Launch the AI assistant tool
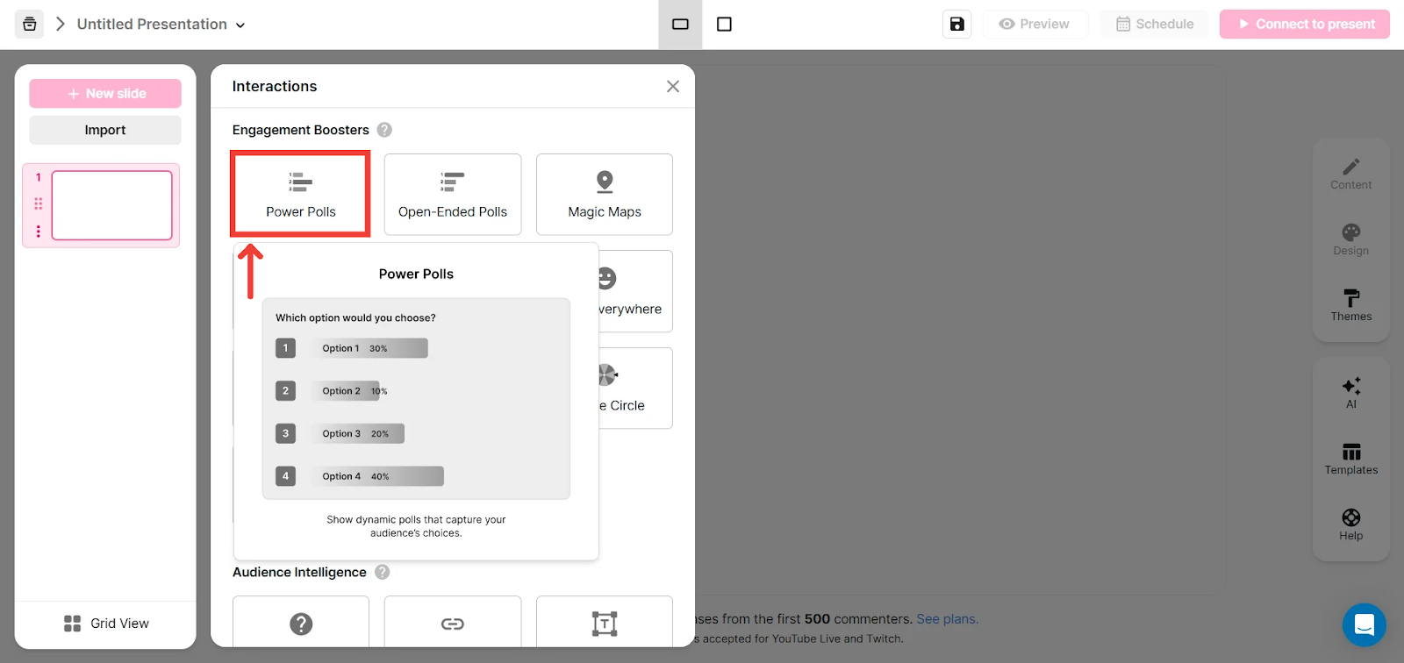This screenshot has height=663, width=1404. 1350,393
